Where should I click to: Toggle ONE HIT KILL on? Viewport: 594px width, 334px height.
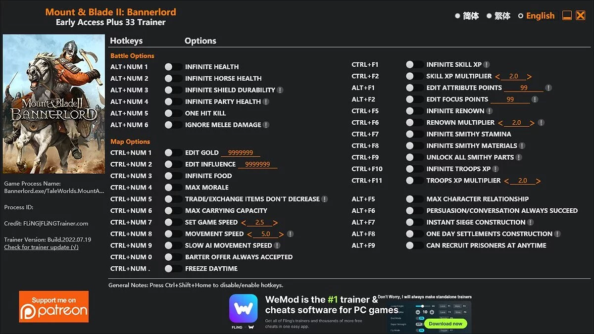pyautogui.click(x=173, y=113)
